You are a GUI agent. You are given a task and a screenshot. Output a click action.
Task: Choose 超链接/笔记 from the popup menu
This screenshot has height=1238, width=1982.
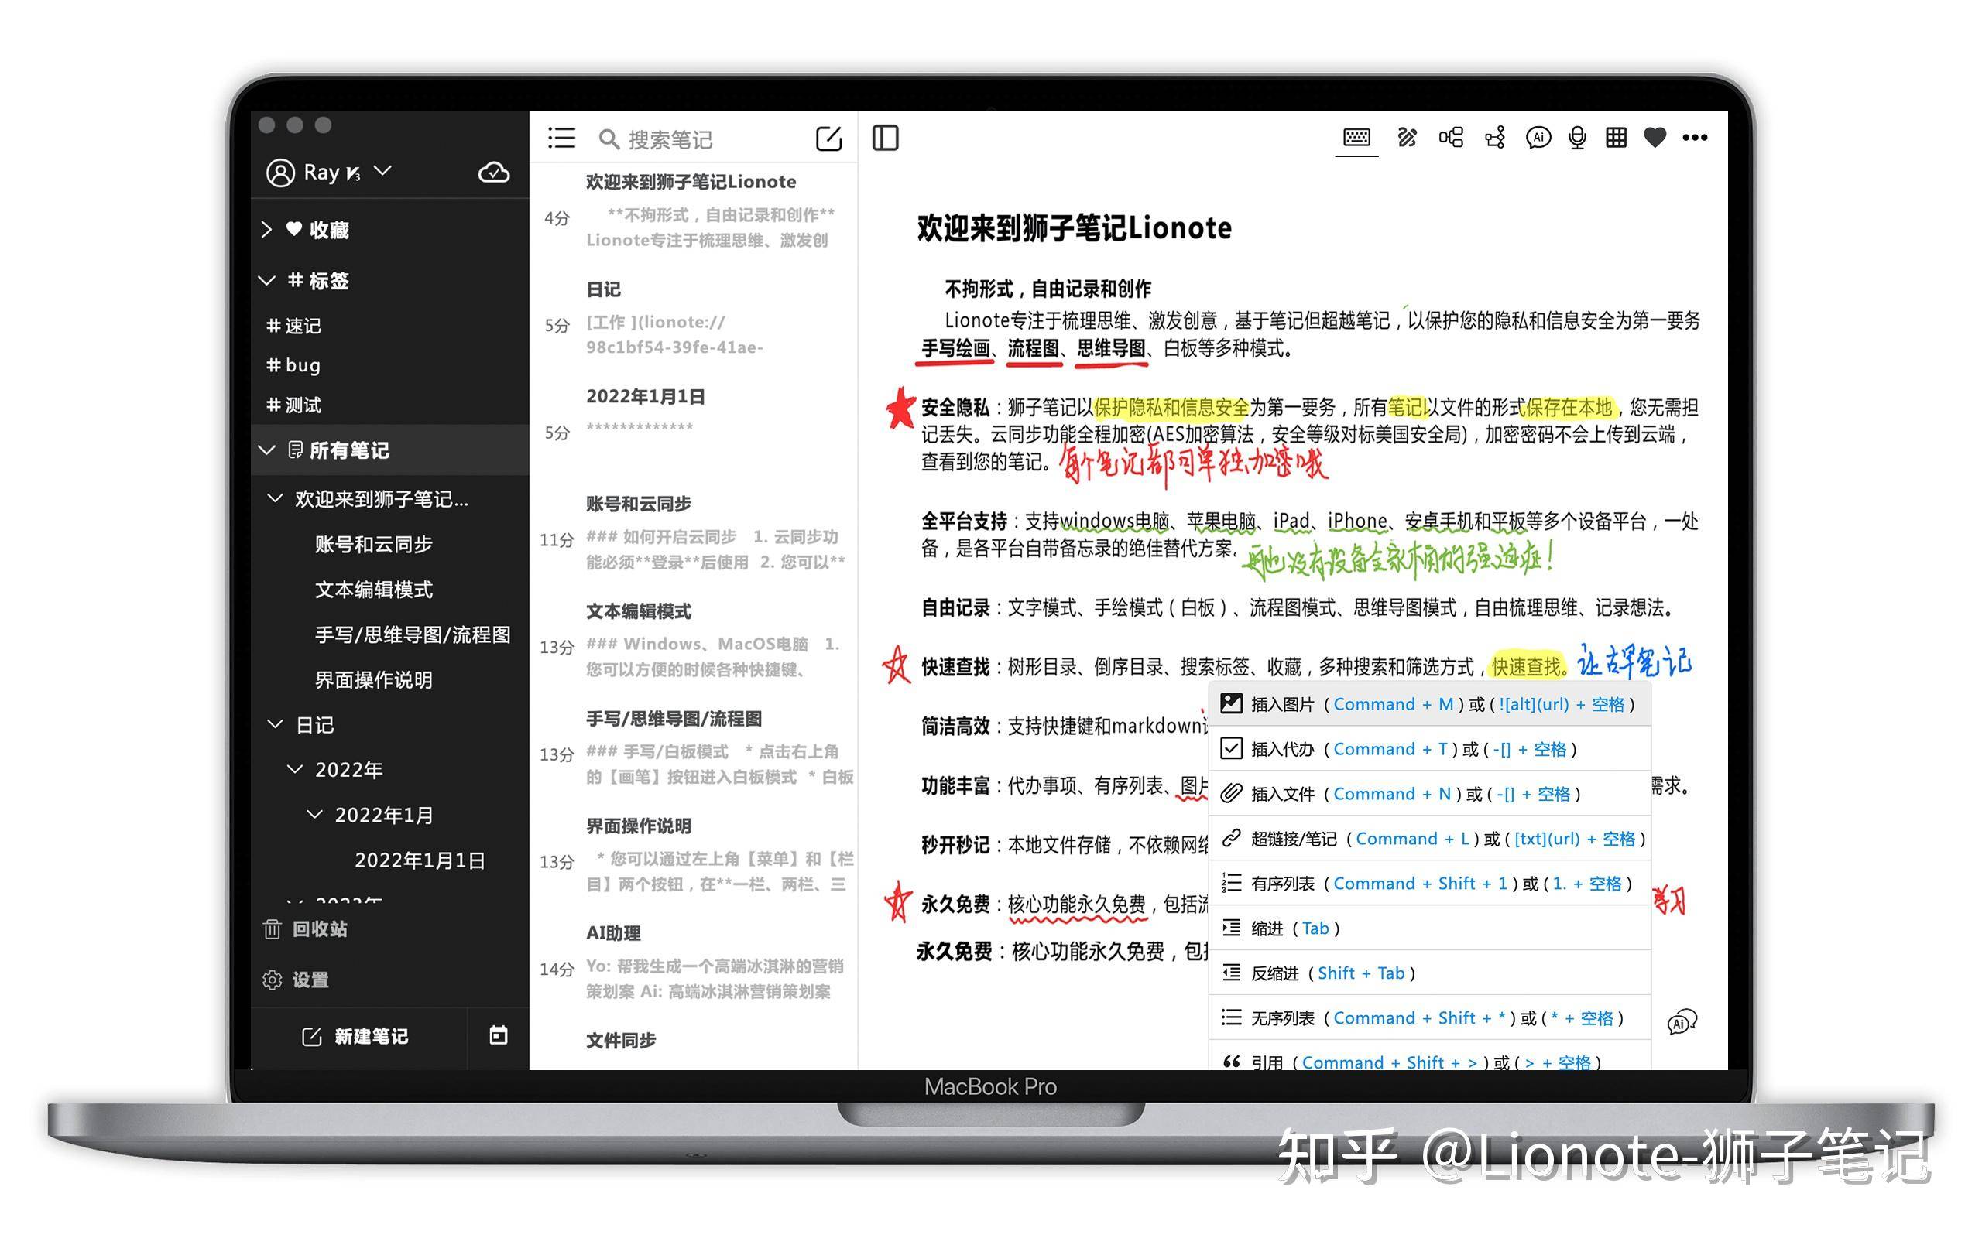(x=1429, y=839)
